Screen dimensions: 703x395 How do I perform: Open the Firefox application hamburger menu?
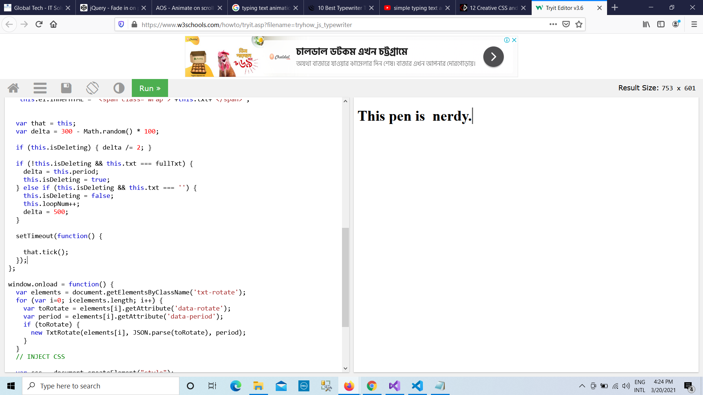(x=694, y=25)
